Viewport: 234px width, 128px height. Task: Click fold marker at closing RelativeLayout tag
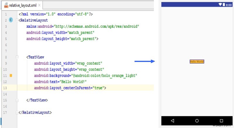click(x=17, y=113)
